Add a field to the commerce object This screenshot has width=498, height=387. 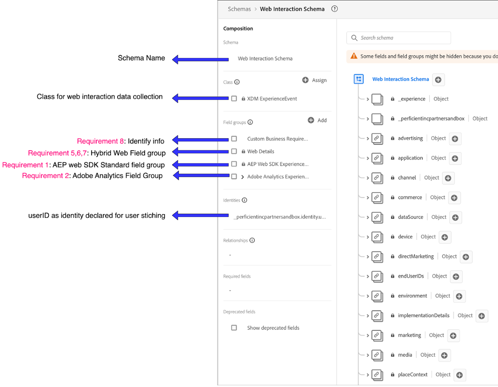(454, 198)
